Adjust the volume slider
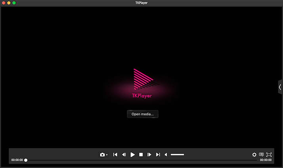Viewport: 283px width, 168px height. point(178,155)
